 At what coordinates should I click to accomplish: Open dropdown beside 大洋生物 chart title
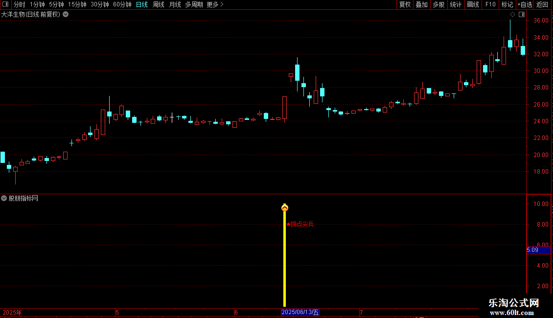coord(66,15)
